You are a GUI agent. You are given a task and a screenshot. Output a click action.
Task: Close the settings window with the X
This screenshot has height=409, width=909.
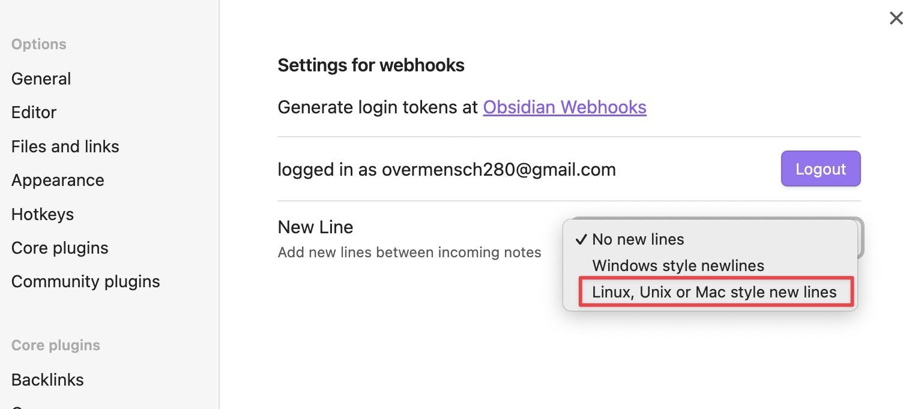[x=896, y=19]
